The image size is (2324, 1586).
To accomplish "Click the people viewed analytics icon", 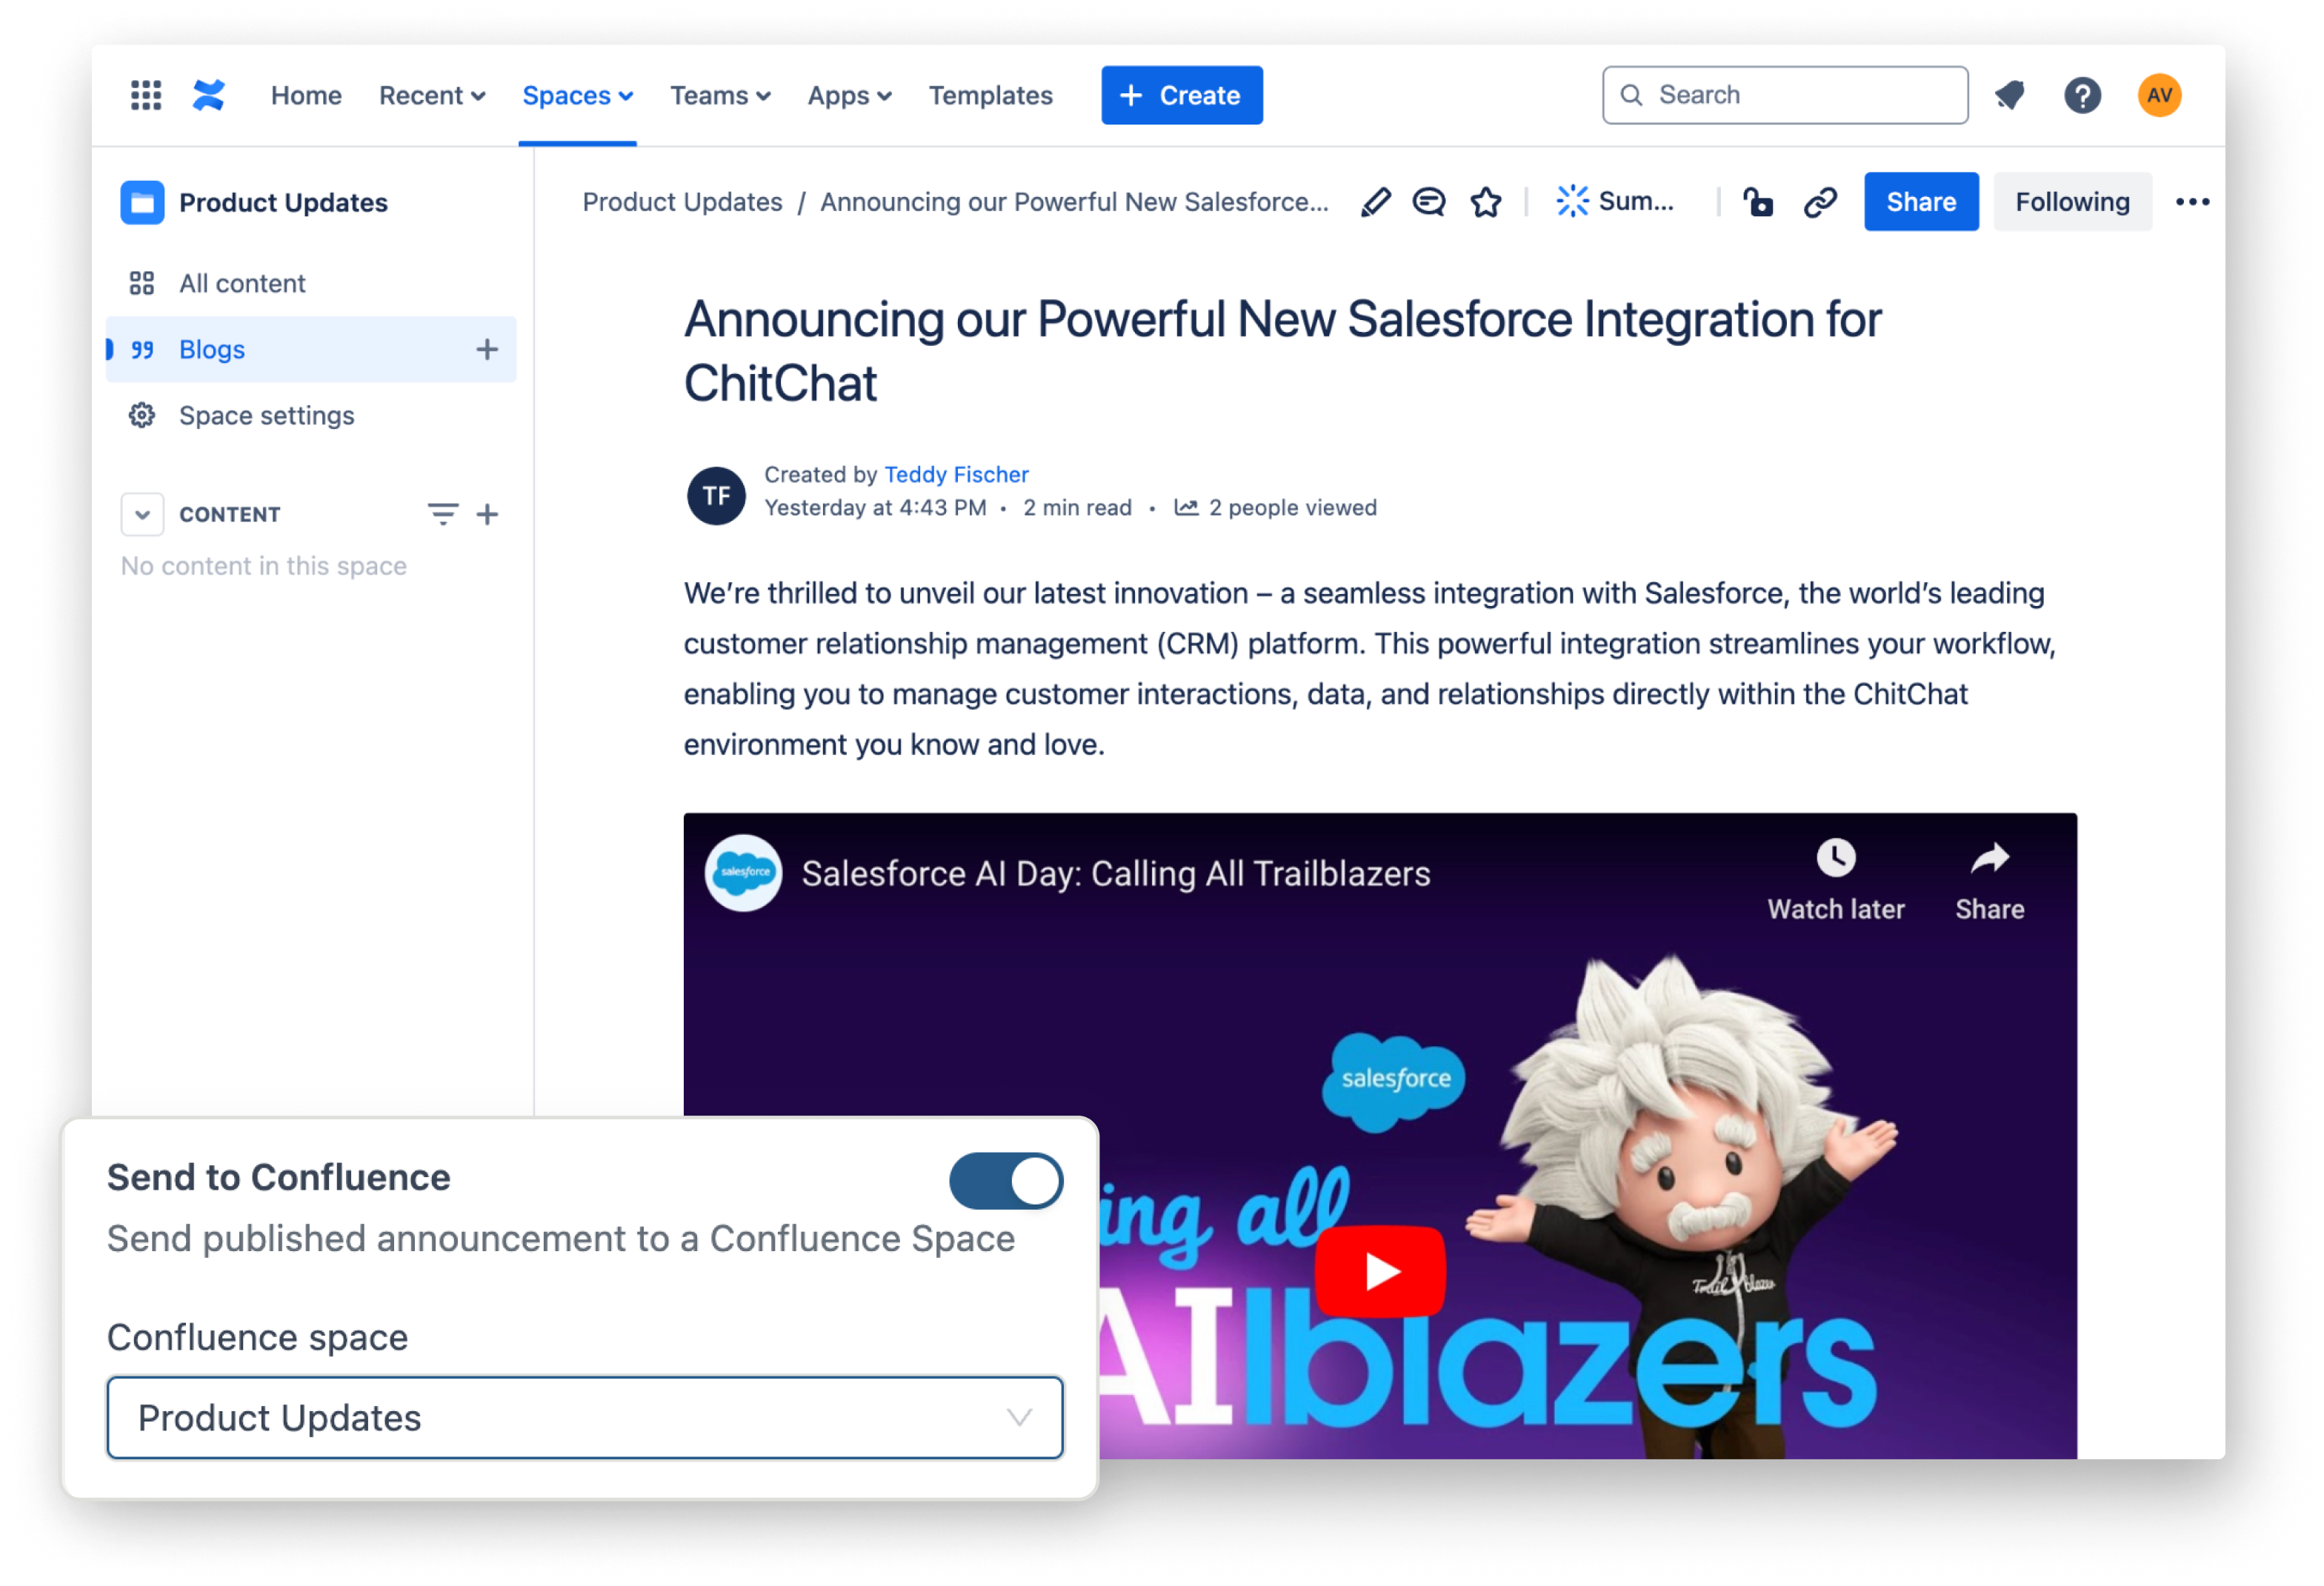I will tap(1186, 508).
